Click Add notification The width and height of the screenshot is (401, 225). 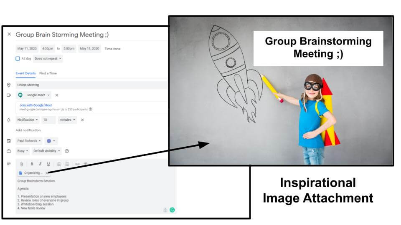(28, 130)
